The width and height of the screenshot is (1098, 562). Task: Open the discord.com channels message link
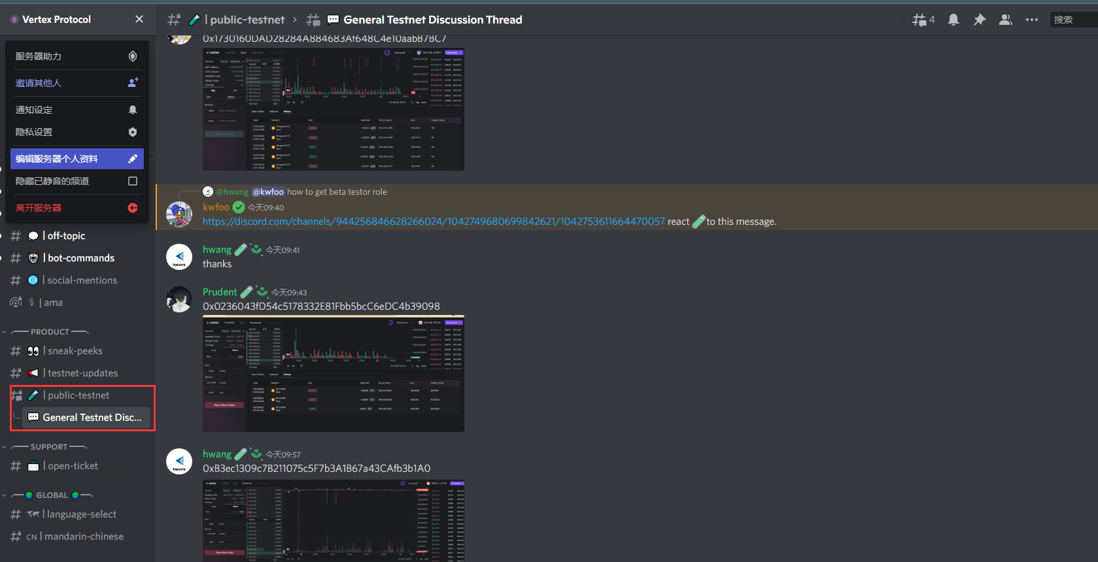(x=433, y=222)
